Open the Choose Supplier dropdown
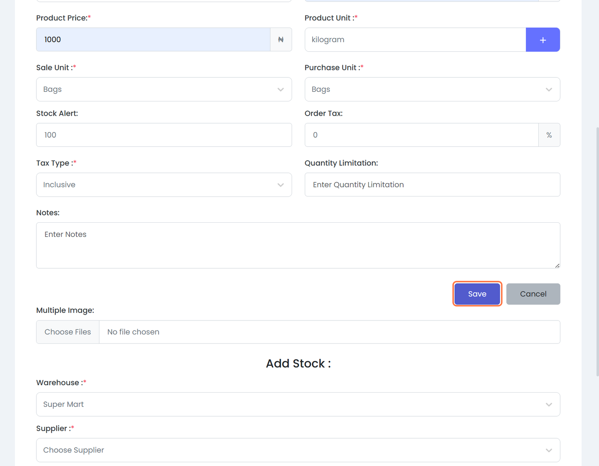 click(298, 450)
